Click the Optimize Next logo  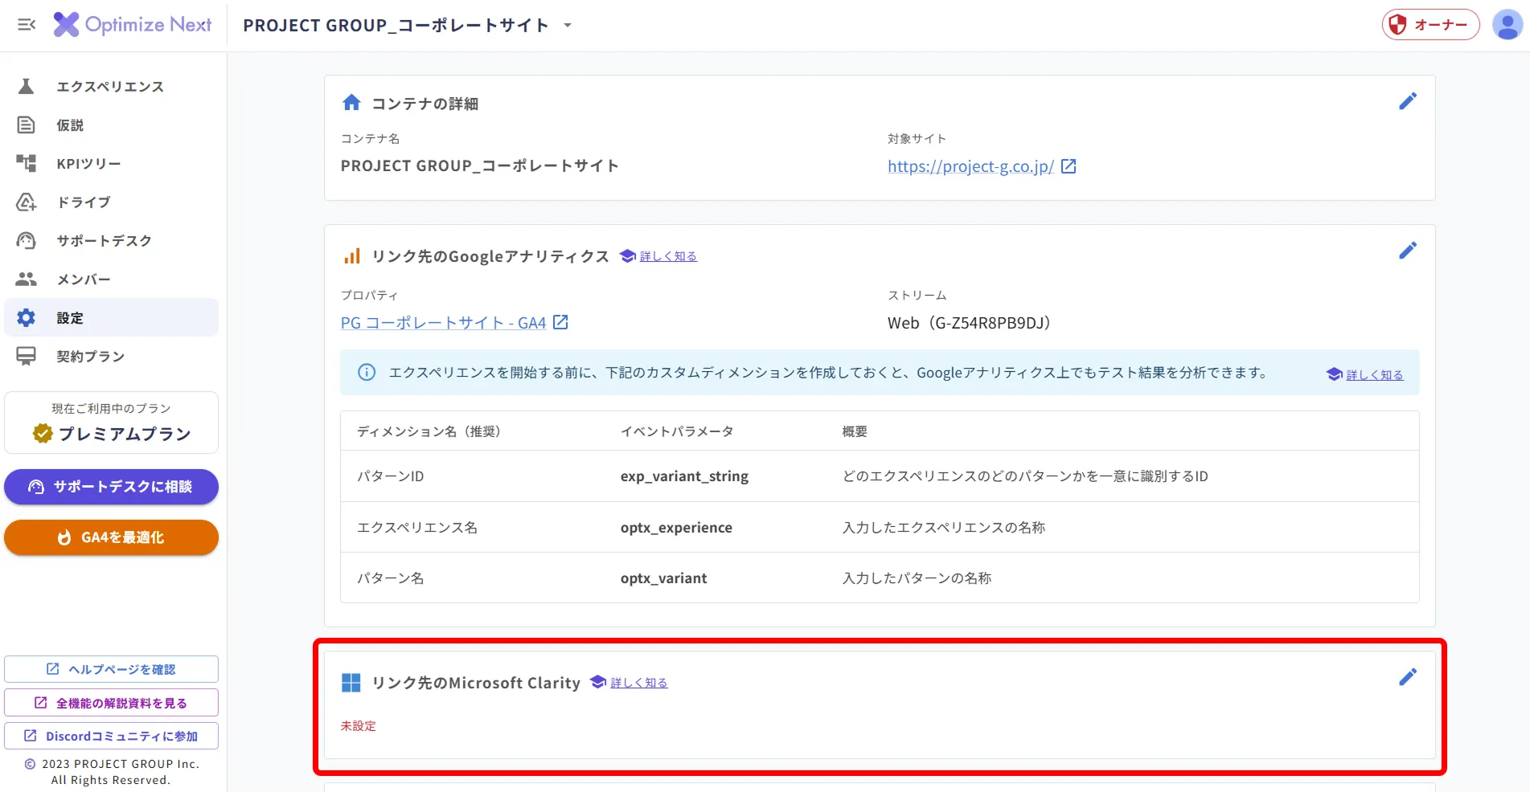pyautogui.click(x=133, y=25)
